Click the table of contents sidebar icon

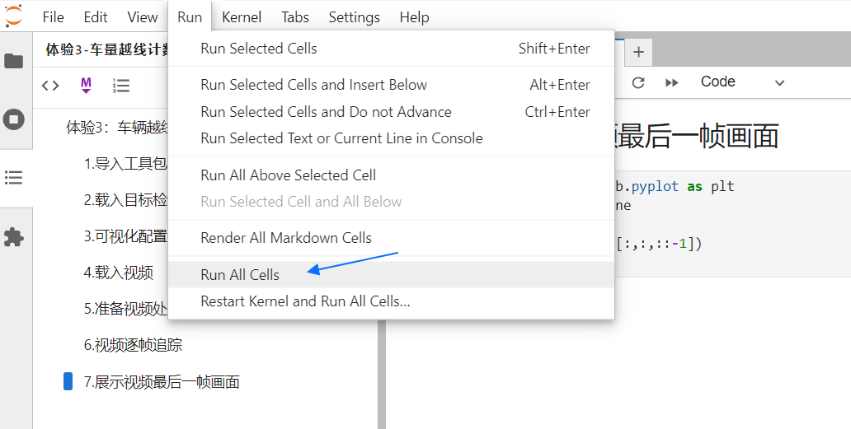tap(14, 177)
